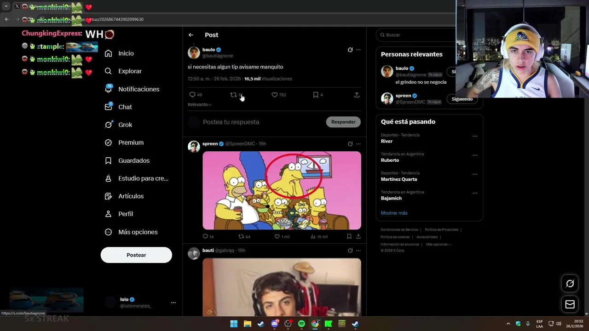The height and width of the screenshot is (331, 589).
Task: Open more options on baulo's post
Action: pos(358,50)
